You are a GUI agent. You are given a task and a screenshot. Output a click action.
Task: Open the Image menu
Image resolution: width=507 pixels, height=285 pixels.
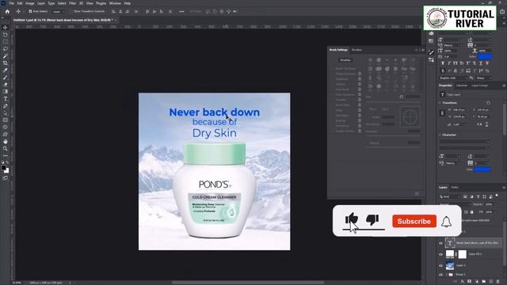coord(30,3)
